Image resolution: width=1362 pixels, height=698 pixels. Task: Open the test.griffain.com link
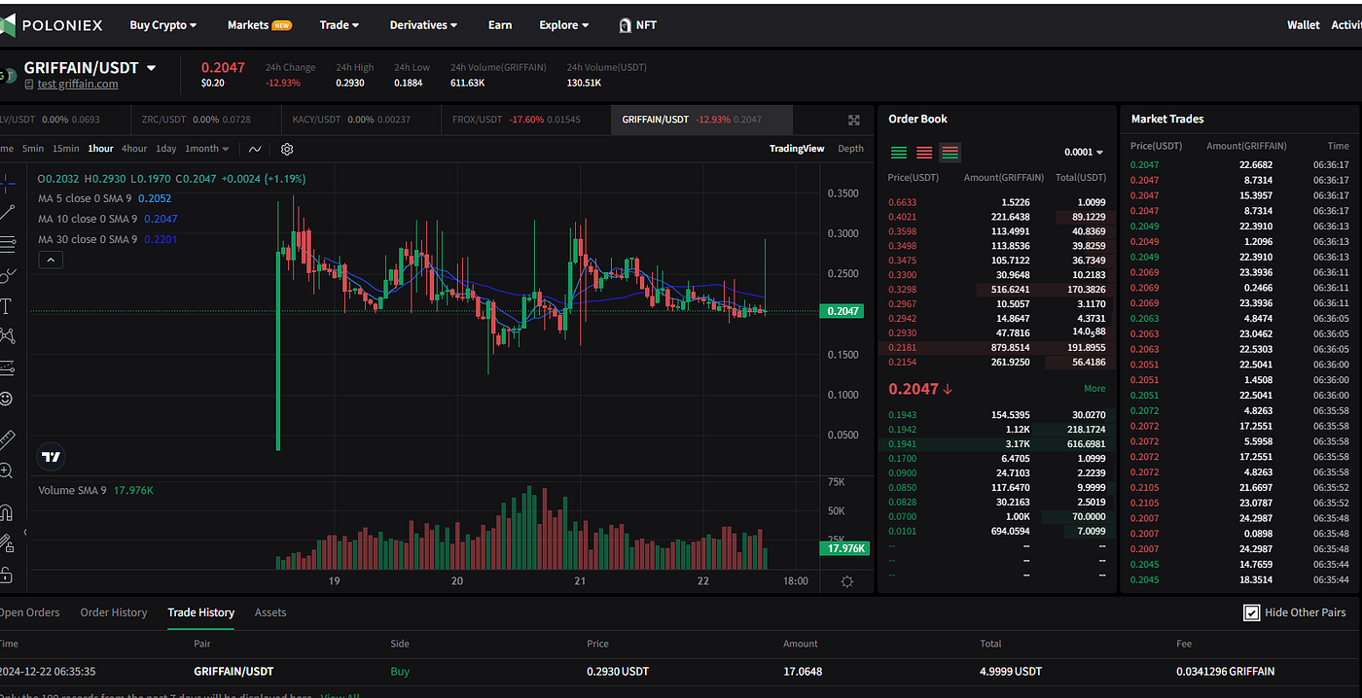78,85
